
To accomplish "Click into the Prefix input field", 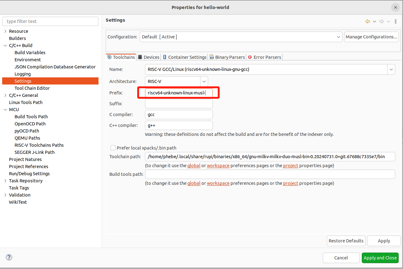I will [179, 93].
